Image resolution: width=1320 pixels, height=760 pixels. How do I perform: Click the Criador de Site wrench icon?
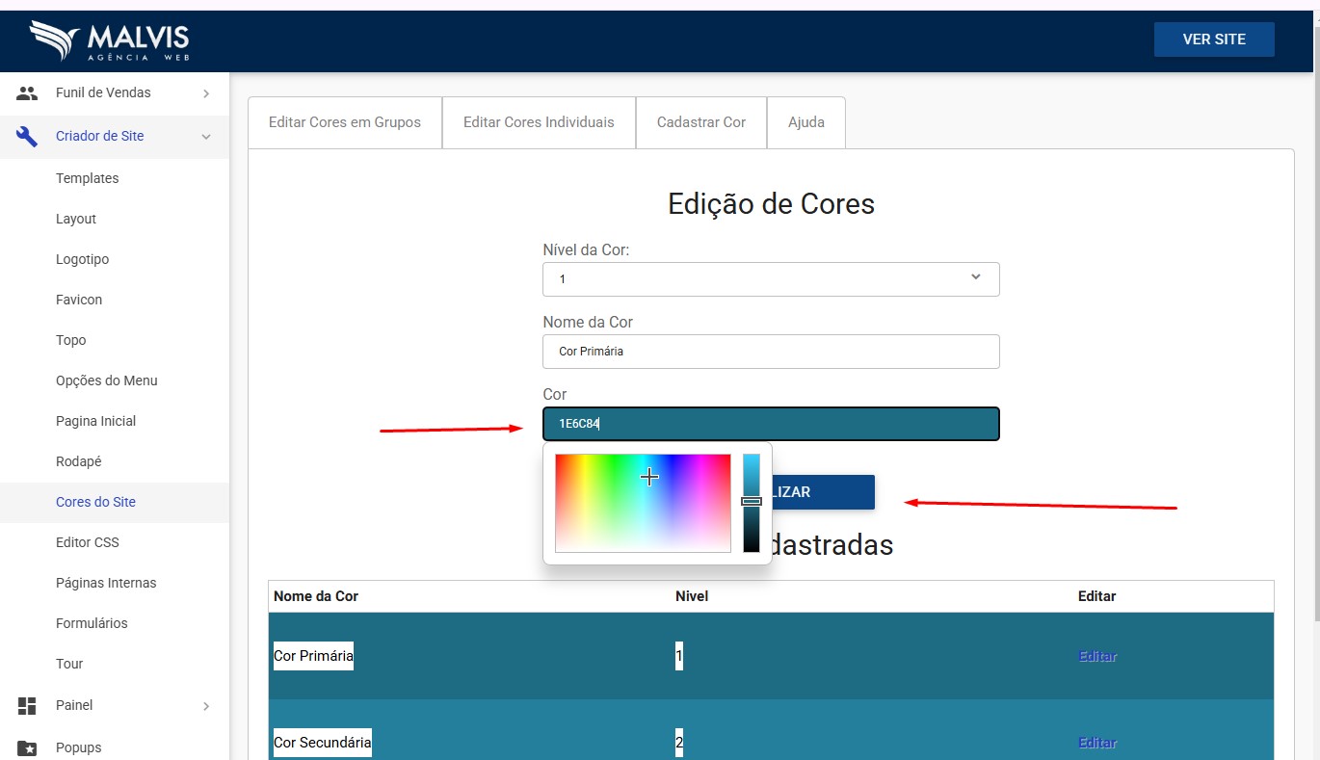tap(27, 136)
